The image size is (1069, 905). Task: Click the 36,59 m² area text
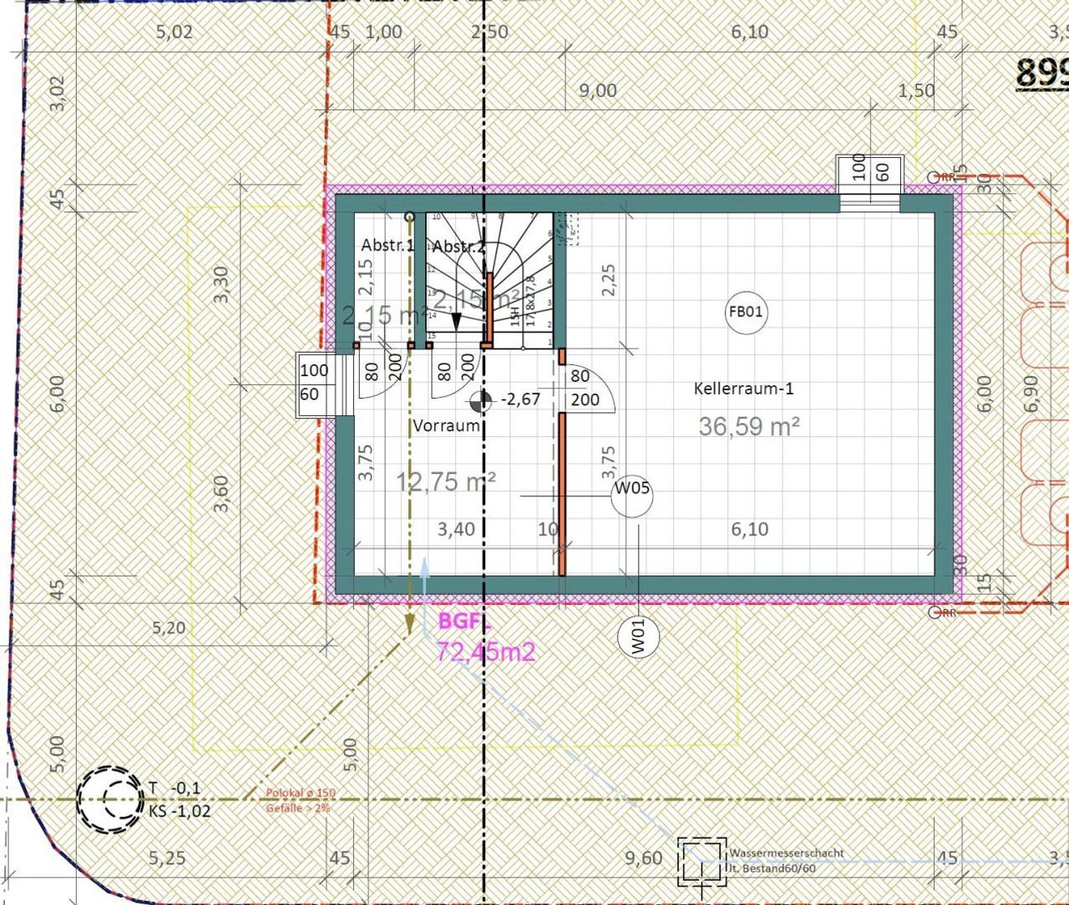[x=749, y=426]
